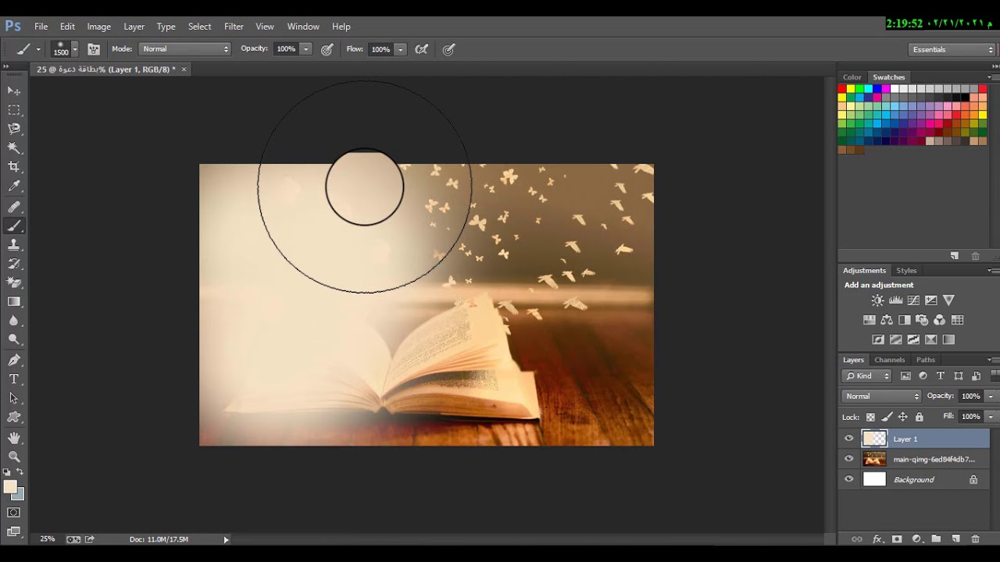The width and height of the screenshot is (1000, 562).
Task: Open Brush panel toggle in options bar
Action: tap(94, 49)
